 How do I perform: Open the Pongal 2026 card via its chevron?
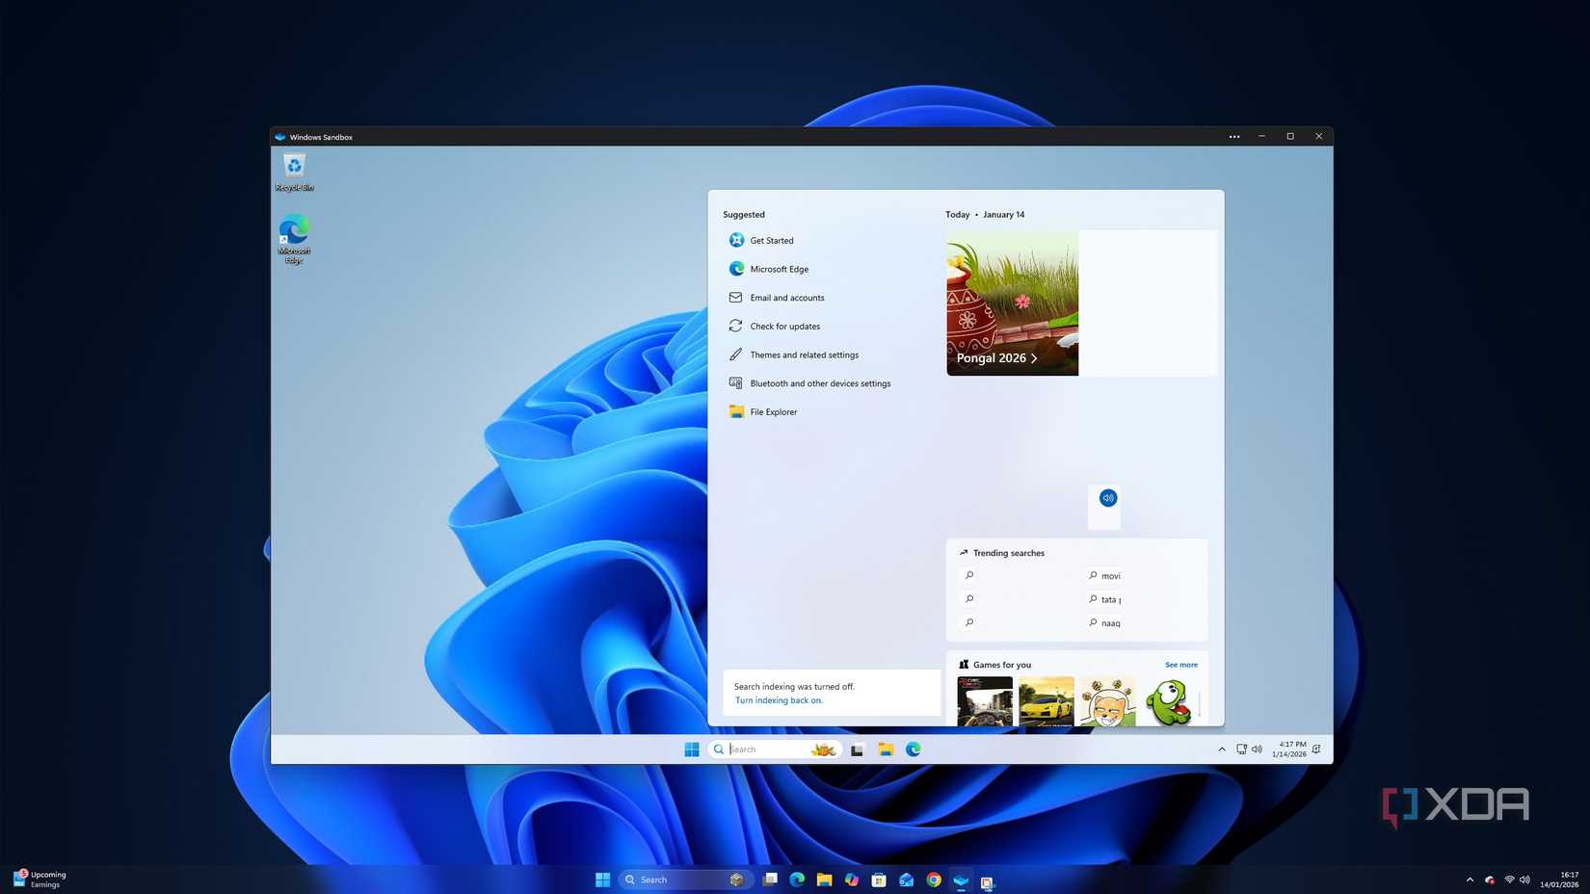pos(1034,357)
